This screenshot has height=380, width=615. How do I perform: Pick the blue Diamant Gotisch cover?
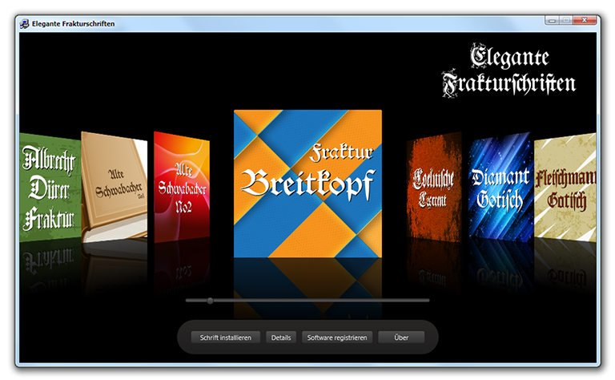pos(500,187)
